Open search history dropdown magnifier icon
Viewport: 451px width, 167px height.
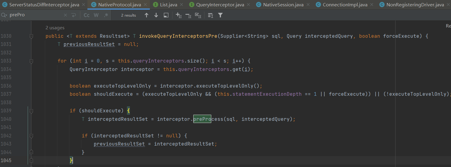point(4,15)
